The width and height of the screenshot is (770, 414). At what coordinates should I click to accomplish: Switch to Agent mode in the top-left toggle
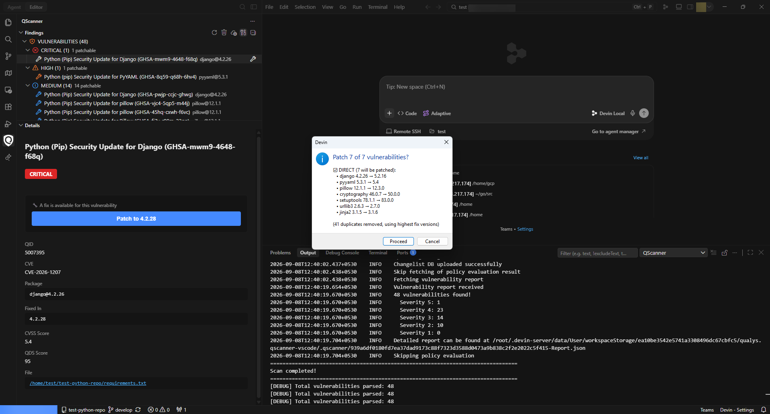[14, 7]
